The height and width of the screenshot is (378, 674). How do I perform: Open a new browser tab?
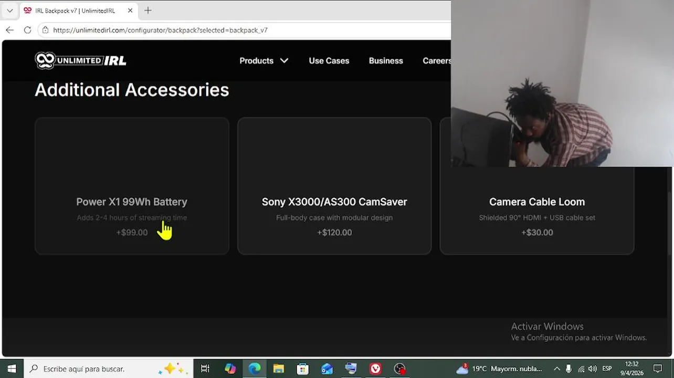click(148, 10)
